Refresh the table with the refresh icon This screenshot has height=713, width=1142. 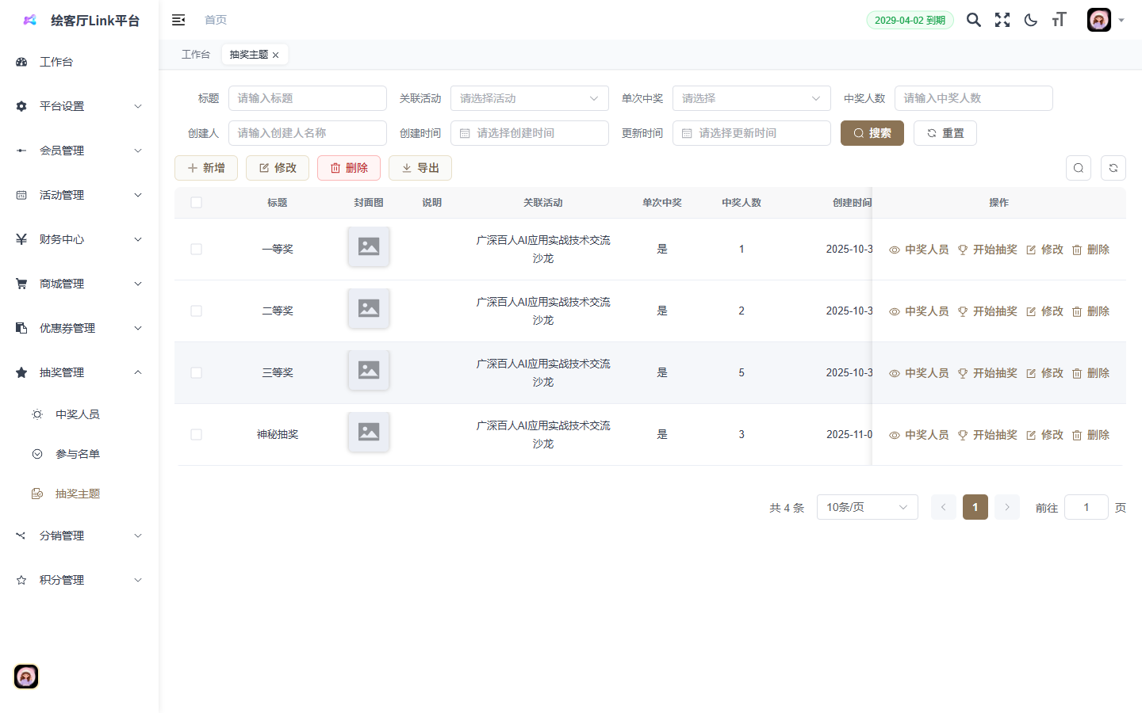[1113, 167]
